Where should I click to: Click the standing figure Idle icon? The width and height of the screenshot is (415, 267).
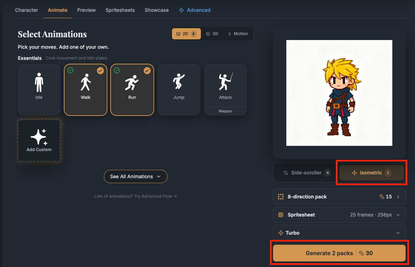39,83
